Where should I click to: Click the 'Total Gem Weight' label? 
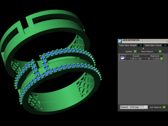128,45
